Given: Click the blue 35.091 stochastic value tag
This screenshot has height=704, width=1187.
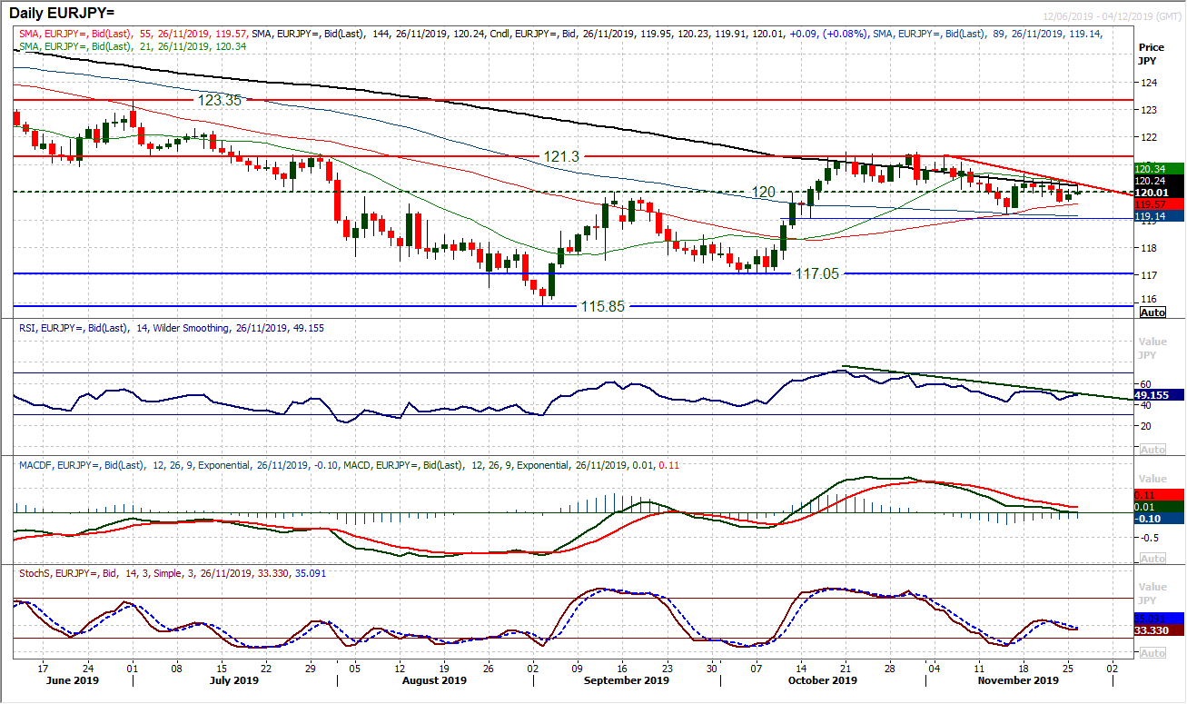Looking at the screenshot, I should coord(1158,620).
